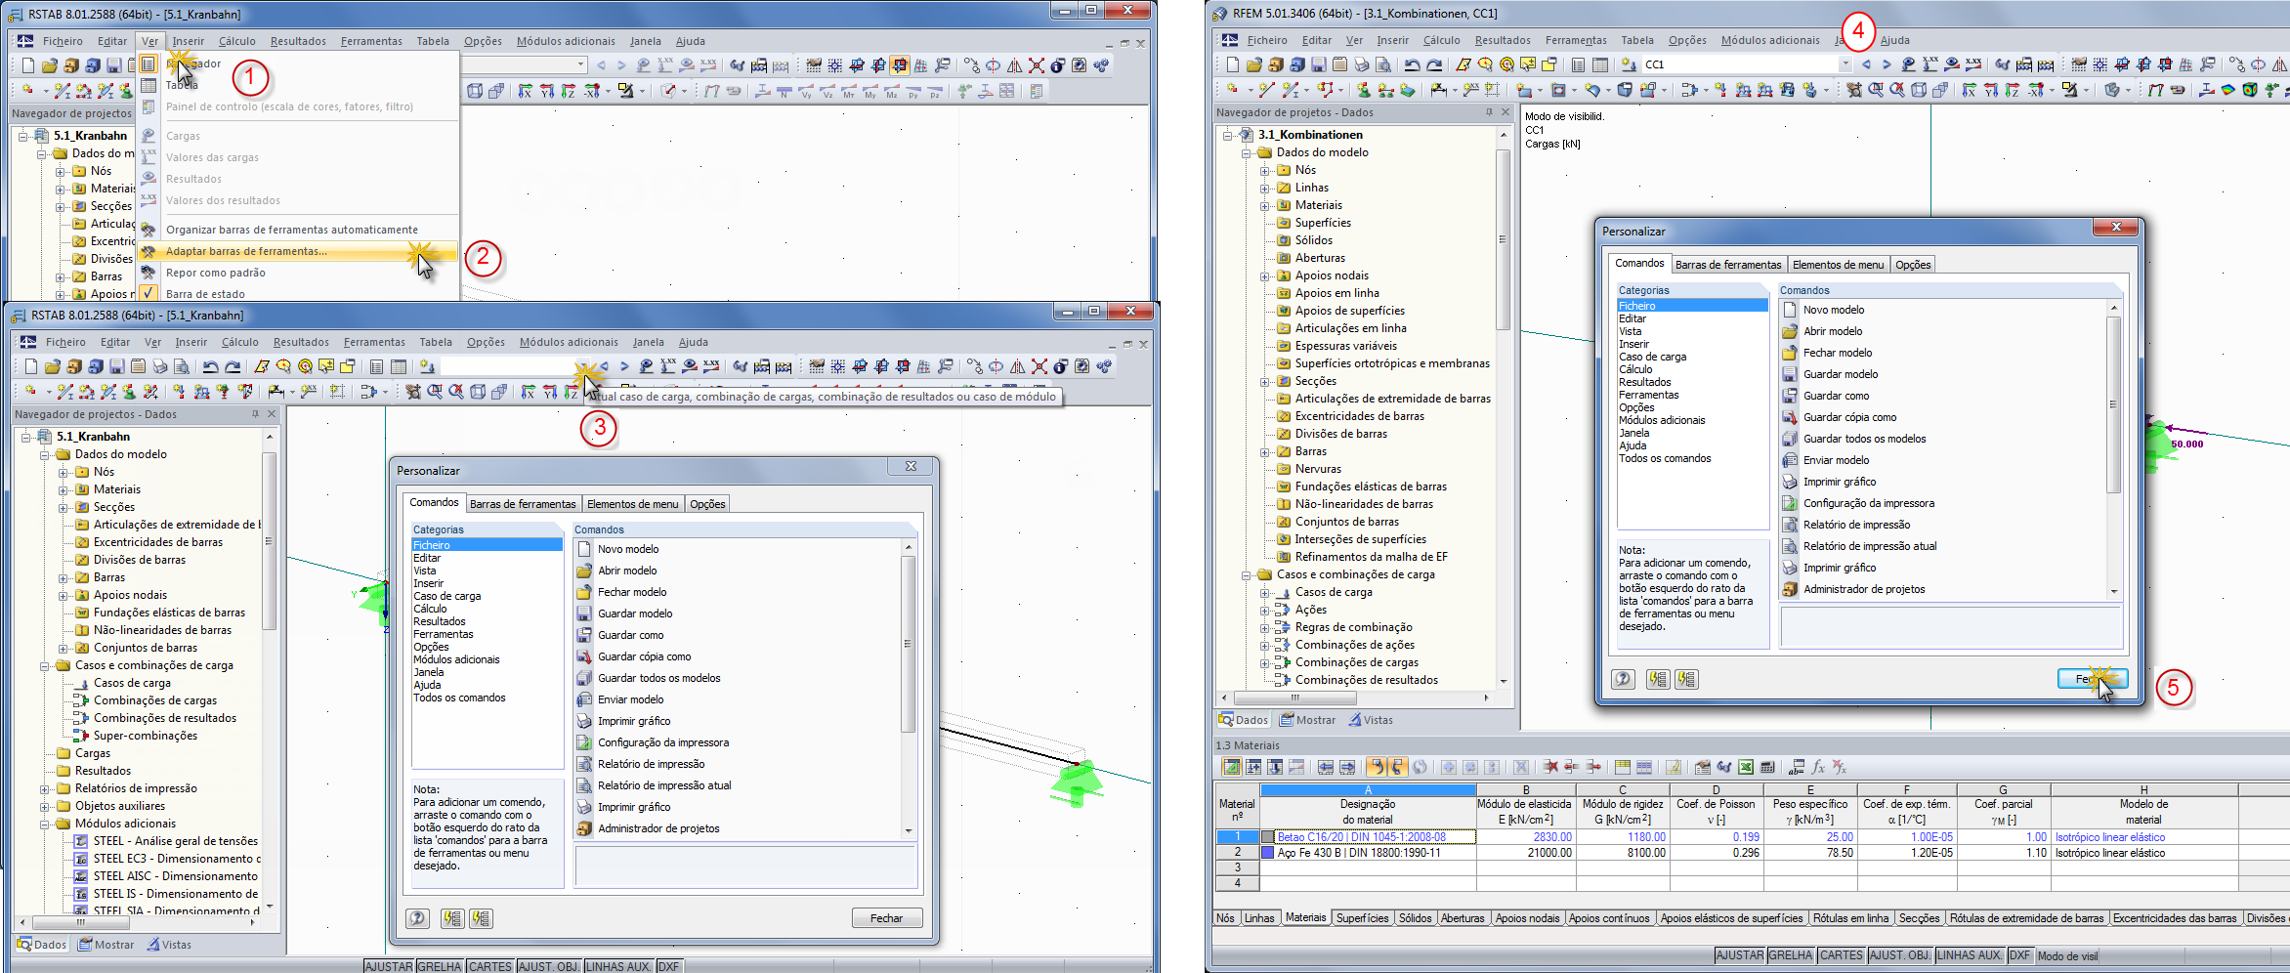The width and height of the screenshot is (2290, 973).
Task: Go to next load case in RFEM toolbar
Action: (x=1887, y=64)
